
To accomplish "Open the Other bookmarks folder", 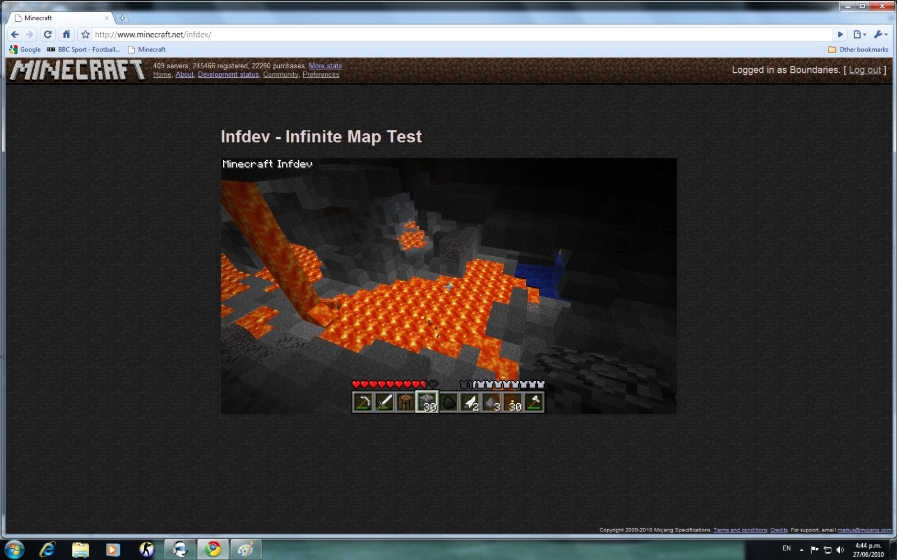I will (x=858, y=49).
